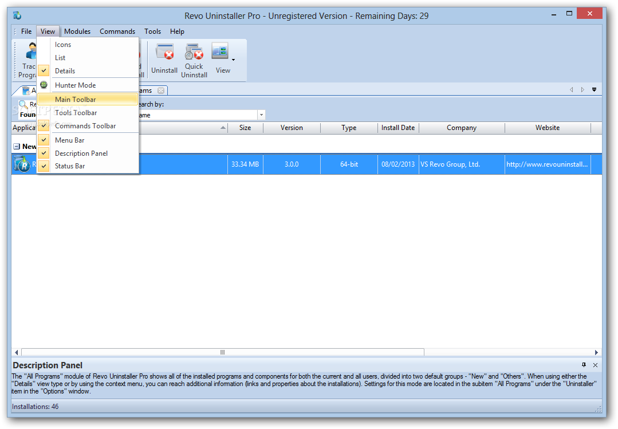
Task: Uncheck the Details view option
Action: pos(88,71)
